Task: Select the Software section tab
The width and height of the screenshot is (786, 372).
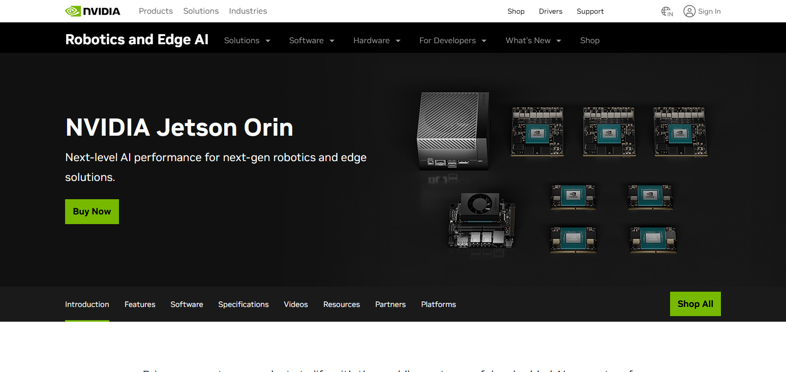Action: (x=187, y=304)
